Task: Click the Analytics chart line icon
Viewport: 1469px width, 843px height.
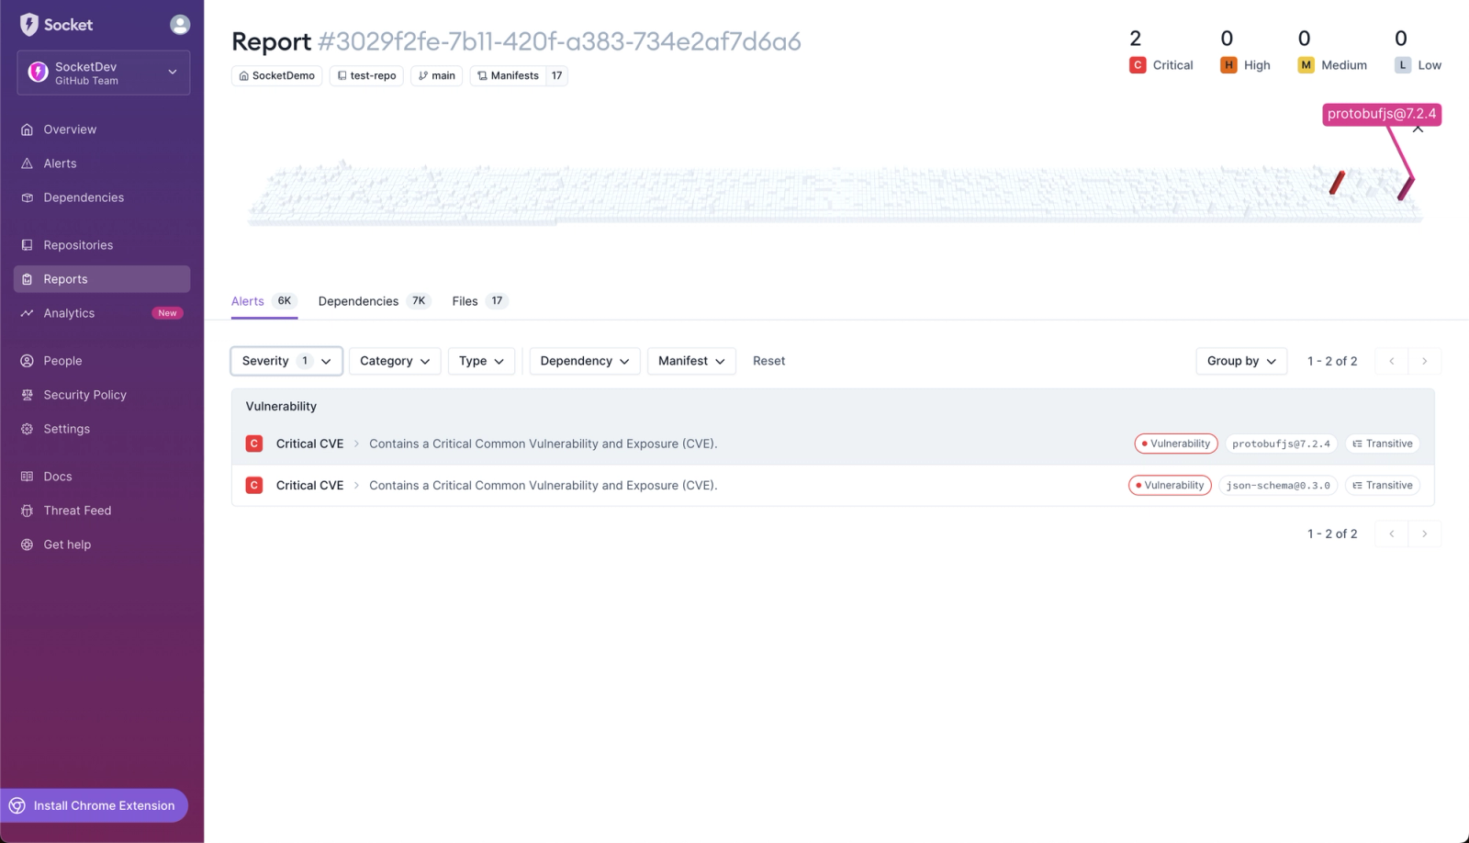Action: (27, 313)
